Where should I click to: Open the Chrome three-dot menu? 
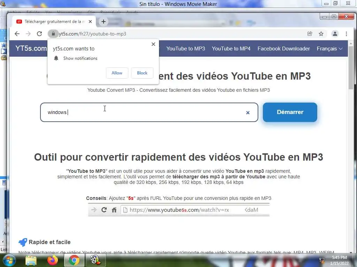coord(346,34)
